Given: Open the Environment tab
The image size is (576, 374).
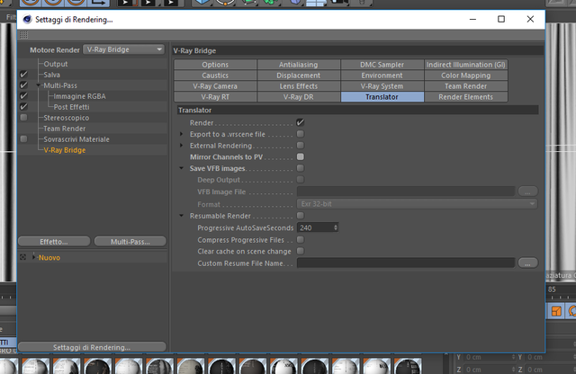Looking at the screenshot, I should pyautogui.click(x=382, y=76).
